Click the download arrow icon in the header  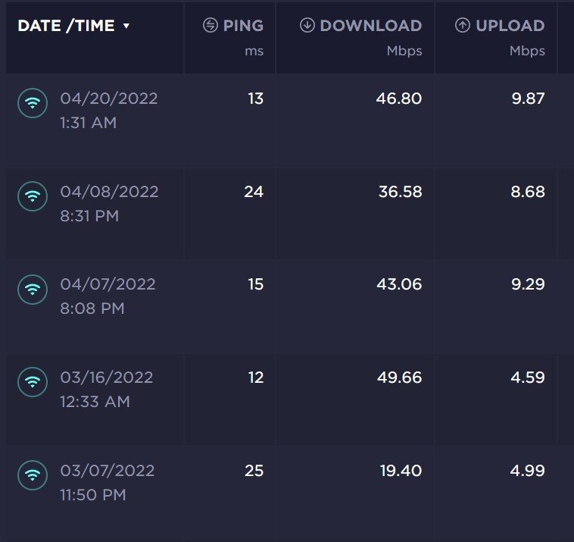[307, 25]
